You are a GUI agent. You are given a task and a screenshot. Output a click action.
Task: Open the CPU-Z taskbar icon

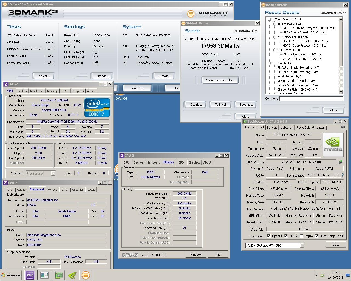pyautogui.click(x=30, y=275)
